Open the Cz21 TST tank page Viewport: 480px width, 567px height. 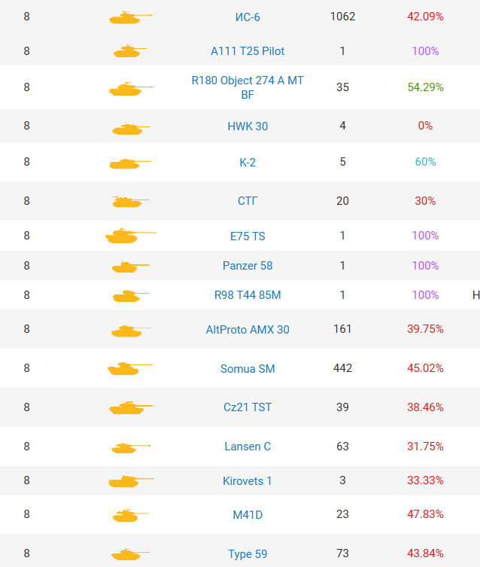tap(248, 407)
